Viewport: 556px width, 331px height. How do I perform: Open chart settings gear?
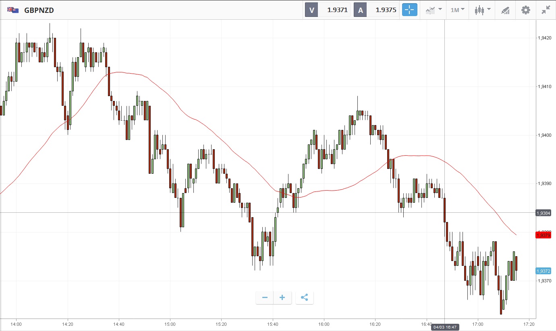point(526,10)
